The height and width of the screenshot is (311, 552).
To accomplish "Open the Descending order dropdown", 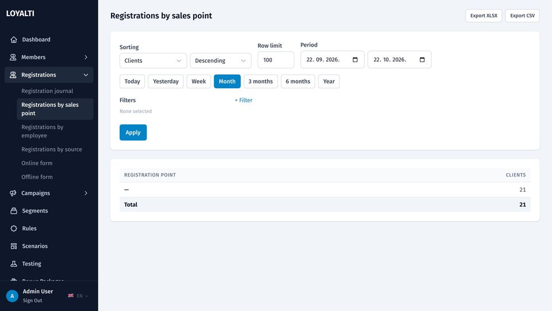I will 221,60.
